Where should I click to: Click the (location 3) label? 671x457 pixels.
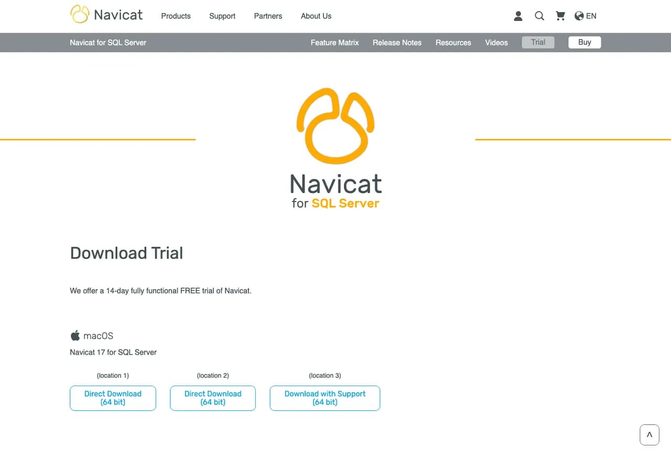pyautogui.click(x=325, y=376)
